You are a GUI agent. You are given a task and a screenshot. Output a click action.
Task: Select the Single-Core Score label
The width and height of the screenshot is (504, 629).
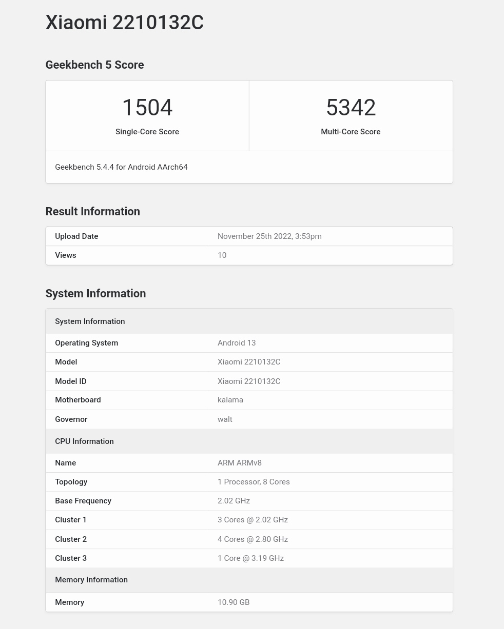[x=147, y=132]
